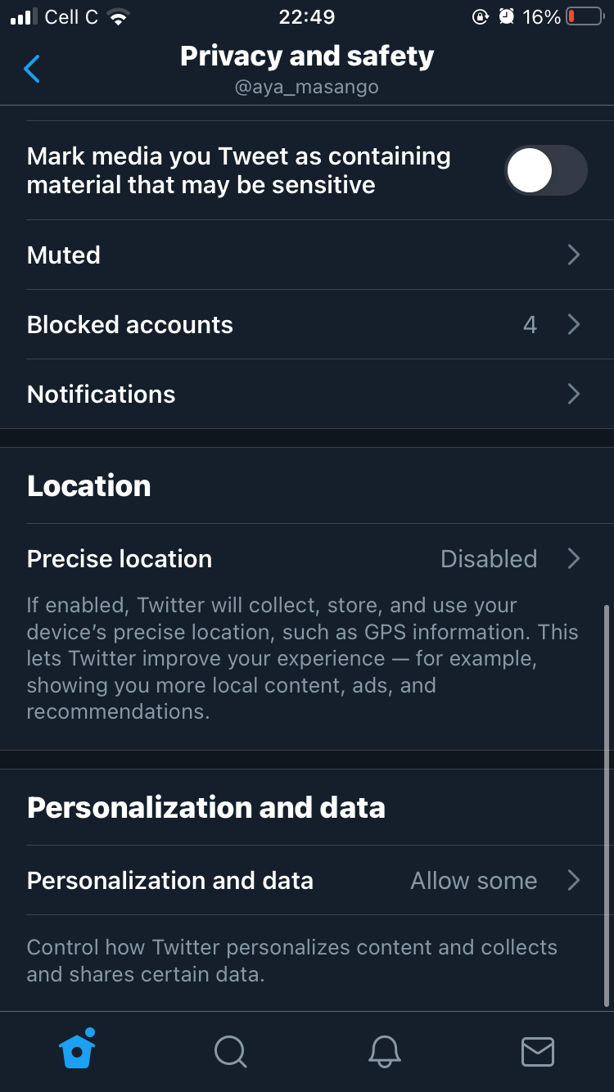Tap the Wi-Fi status icon
This screenshot has width=614, height=1092.
tap(120, 17)
